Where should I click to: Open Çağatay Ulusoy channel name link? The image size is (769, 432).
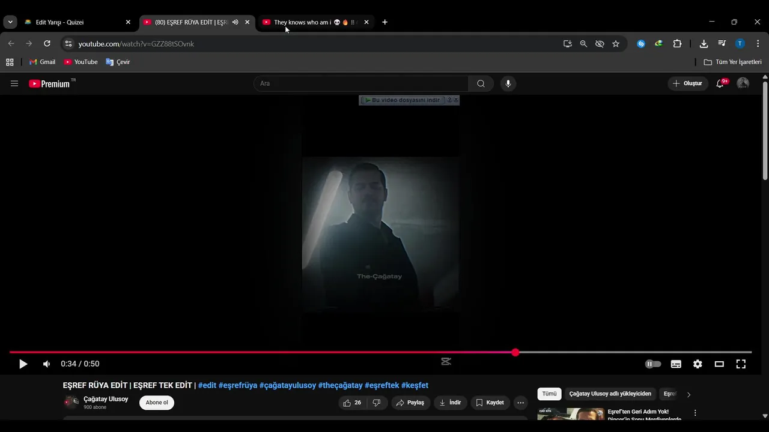click(x=106, y=399)
